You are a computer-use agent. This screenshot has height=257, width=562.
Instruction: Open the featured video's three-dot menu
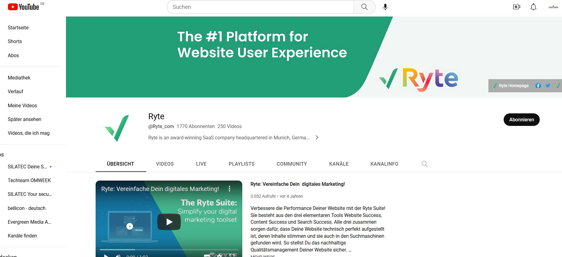229,189
